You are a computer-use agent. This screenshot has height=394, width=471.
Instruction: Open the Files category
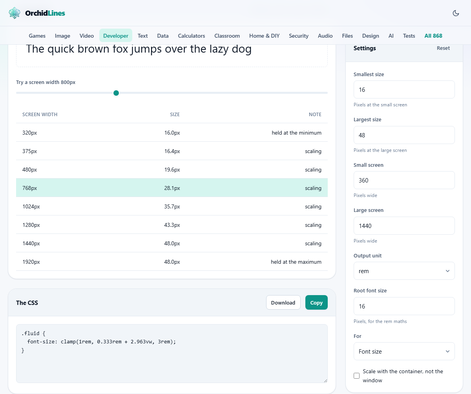point(347,36)
